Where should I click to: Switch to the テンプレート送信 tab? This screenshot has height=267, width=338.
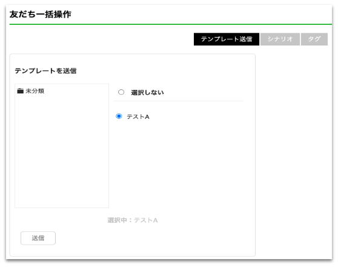coord(227,39)
